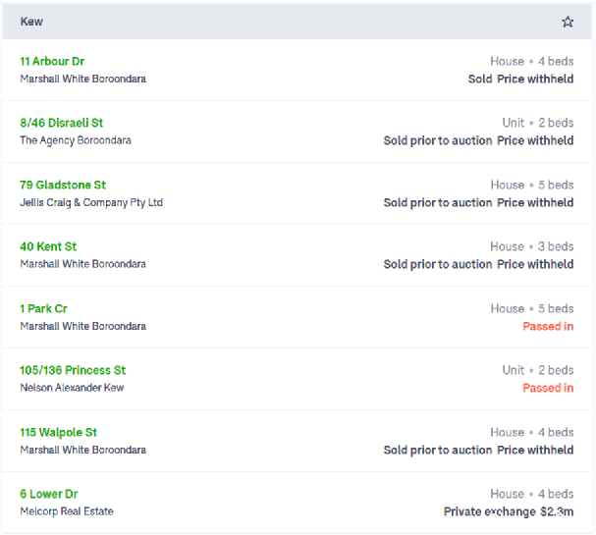Click Jellis Craig & Company Pty Ltd
Screen dimensions: 596x535
pos(91,202)
